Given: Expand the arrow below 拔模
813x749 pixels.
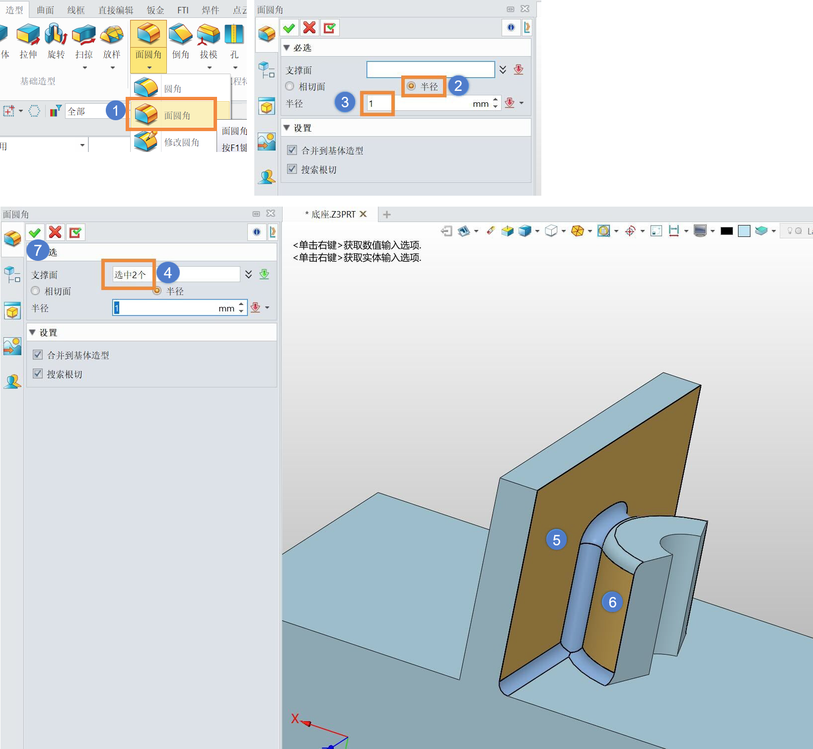Looking at the screenshot, I should pyautogui.click(x=209, y=68).
